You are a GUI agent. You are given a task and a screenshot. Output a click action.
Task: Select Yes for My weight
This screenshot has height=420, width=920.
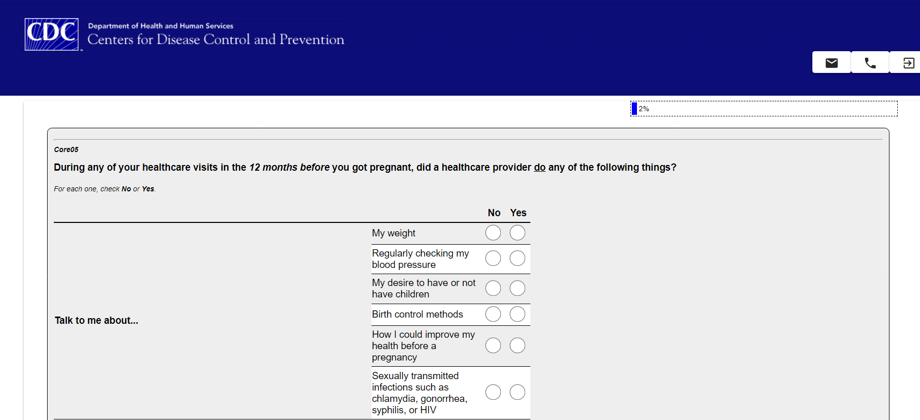pos(517,233)
